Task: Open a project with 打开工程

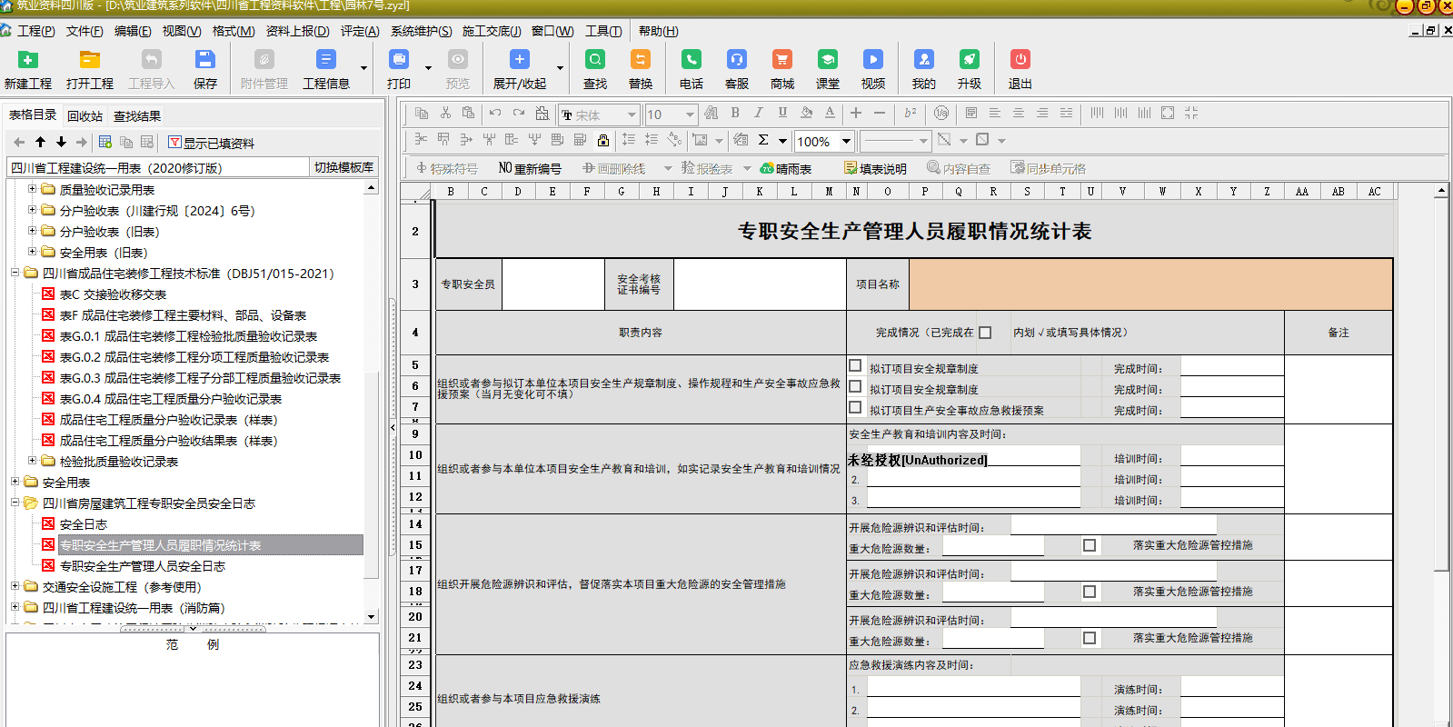Action: [x=89, y=60]
